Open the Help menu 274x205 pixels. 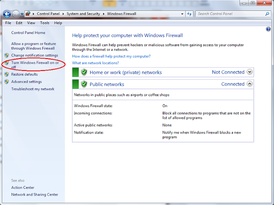pyautogui.click(x=58, y=23)
